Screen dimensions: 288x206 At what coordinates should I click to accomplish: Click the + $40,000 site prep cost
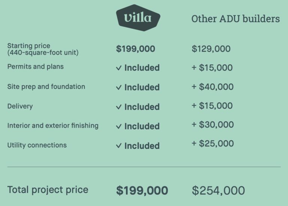[x=213, y=87]
